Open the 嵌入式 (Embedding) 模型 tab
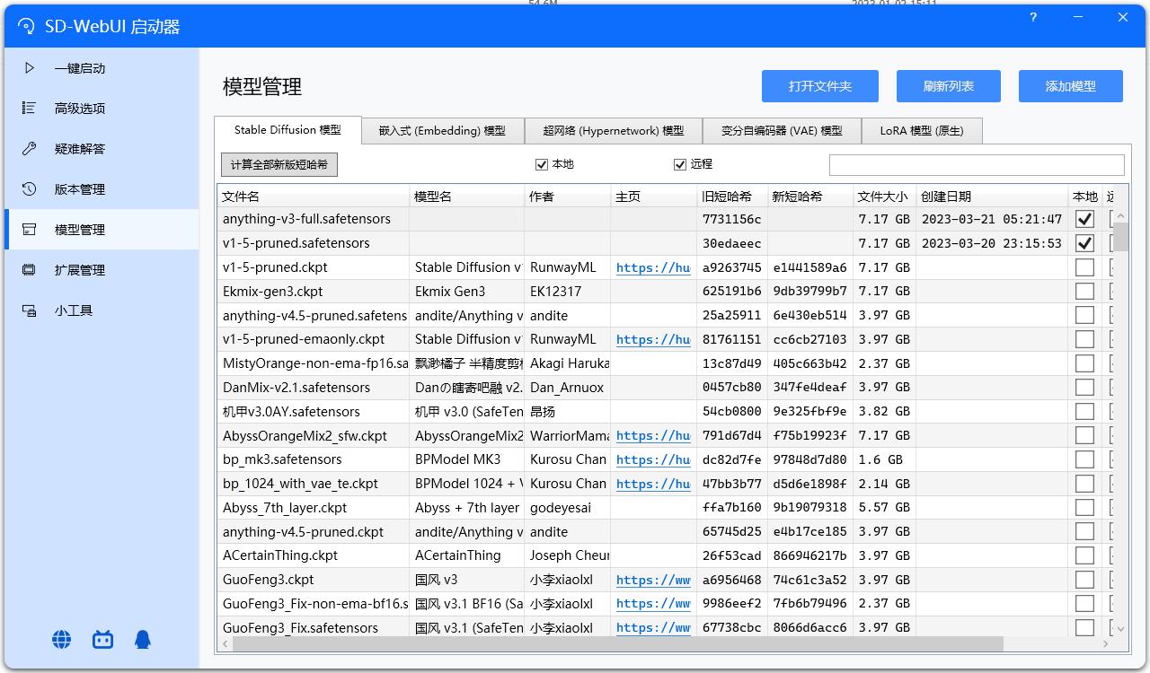The width and height of the screenshot is (1150, 673). pos(441,130)
